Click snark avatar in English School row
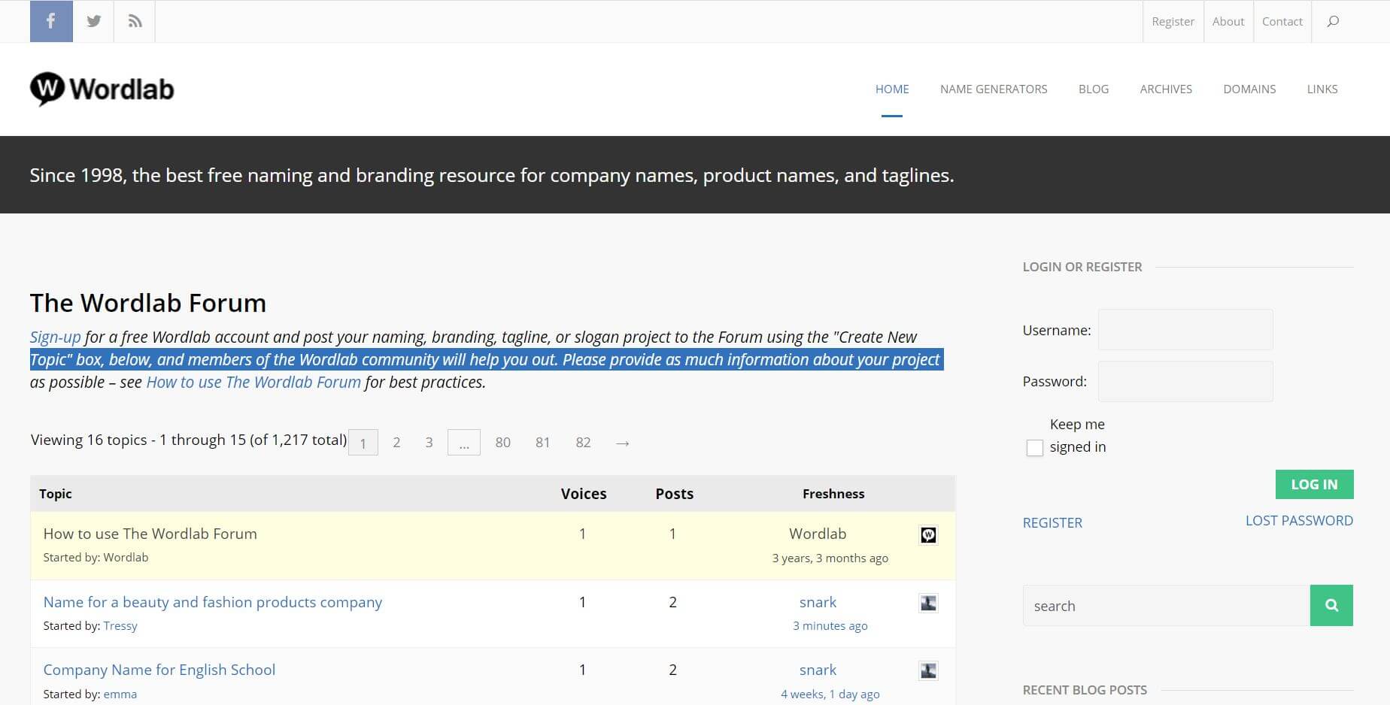 pos(928,670)
